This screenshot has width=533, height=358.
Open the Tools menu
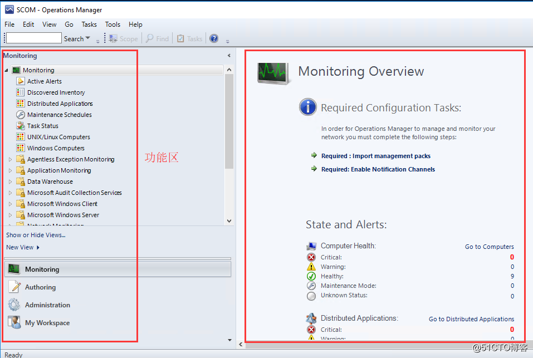pyautogui.click(x=113, y=24)
